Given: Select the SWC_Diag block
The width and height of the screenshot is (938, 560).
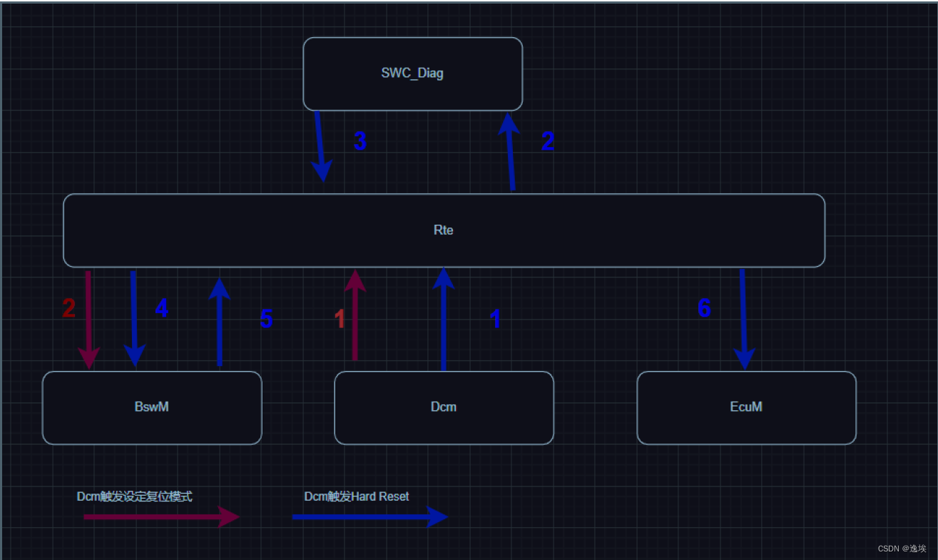Looking at the screenshot, I should pyautogui.click(x=413, y=73).
